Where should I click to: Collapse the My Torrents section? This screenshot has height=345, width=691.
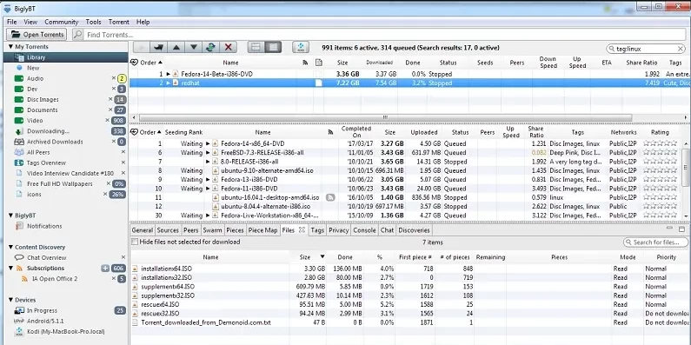[10, 47]
